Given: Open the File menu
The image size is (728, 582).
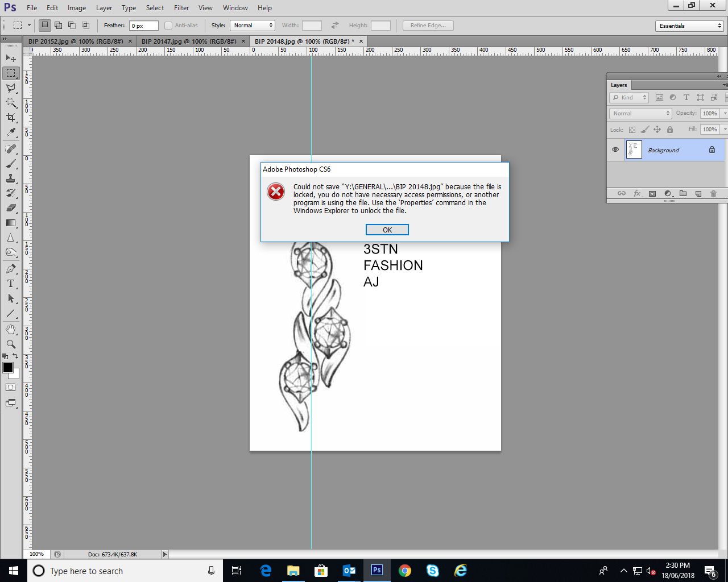Looking at the screenshot, I should pyautogui.click(x=32, y=8).
